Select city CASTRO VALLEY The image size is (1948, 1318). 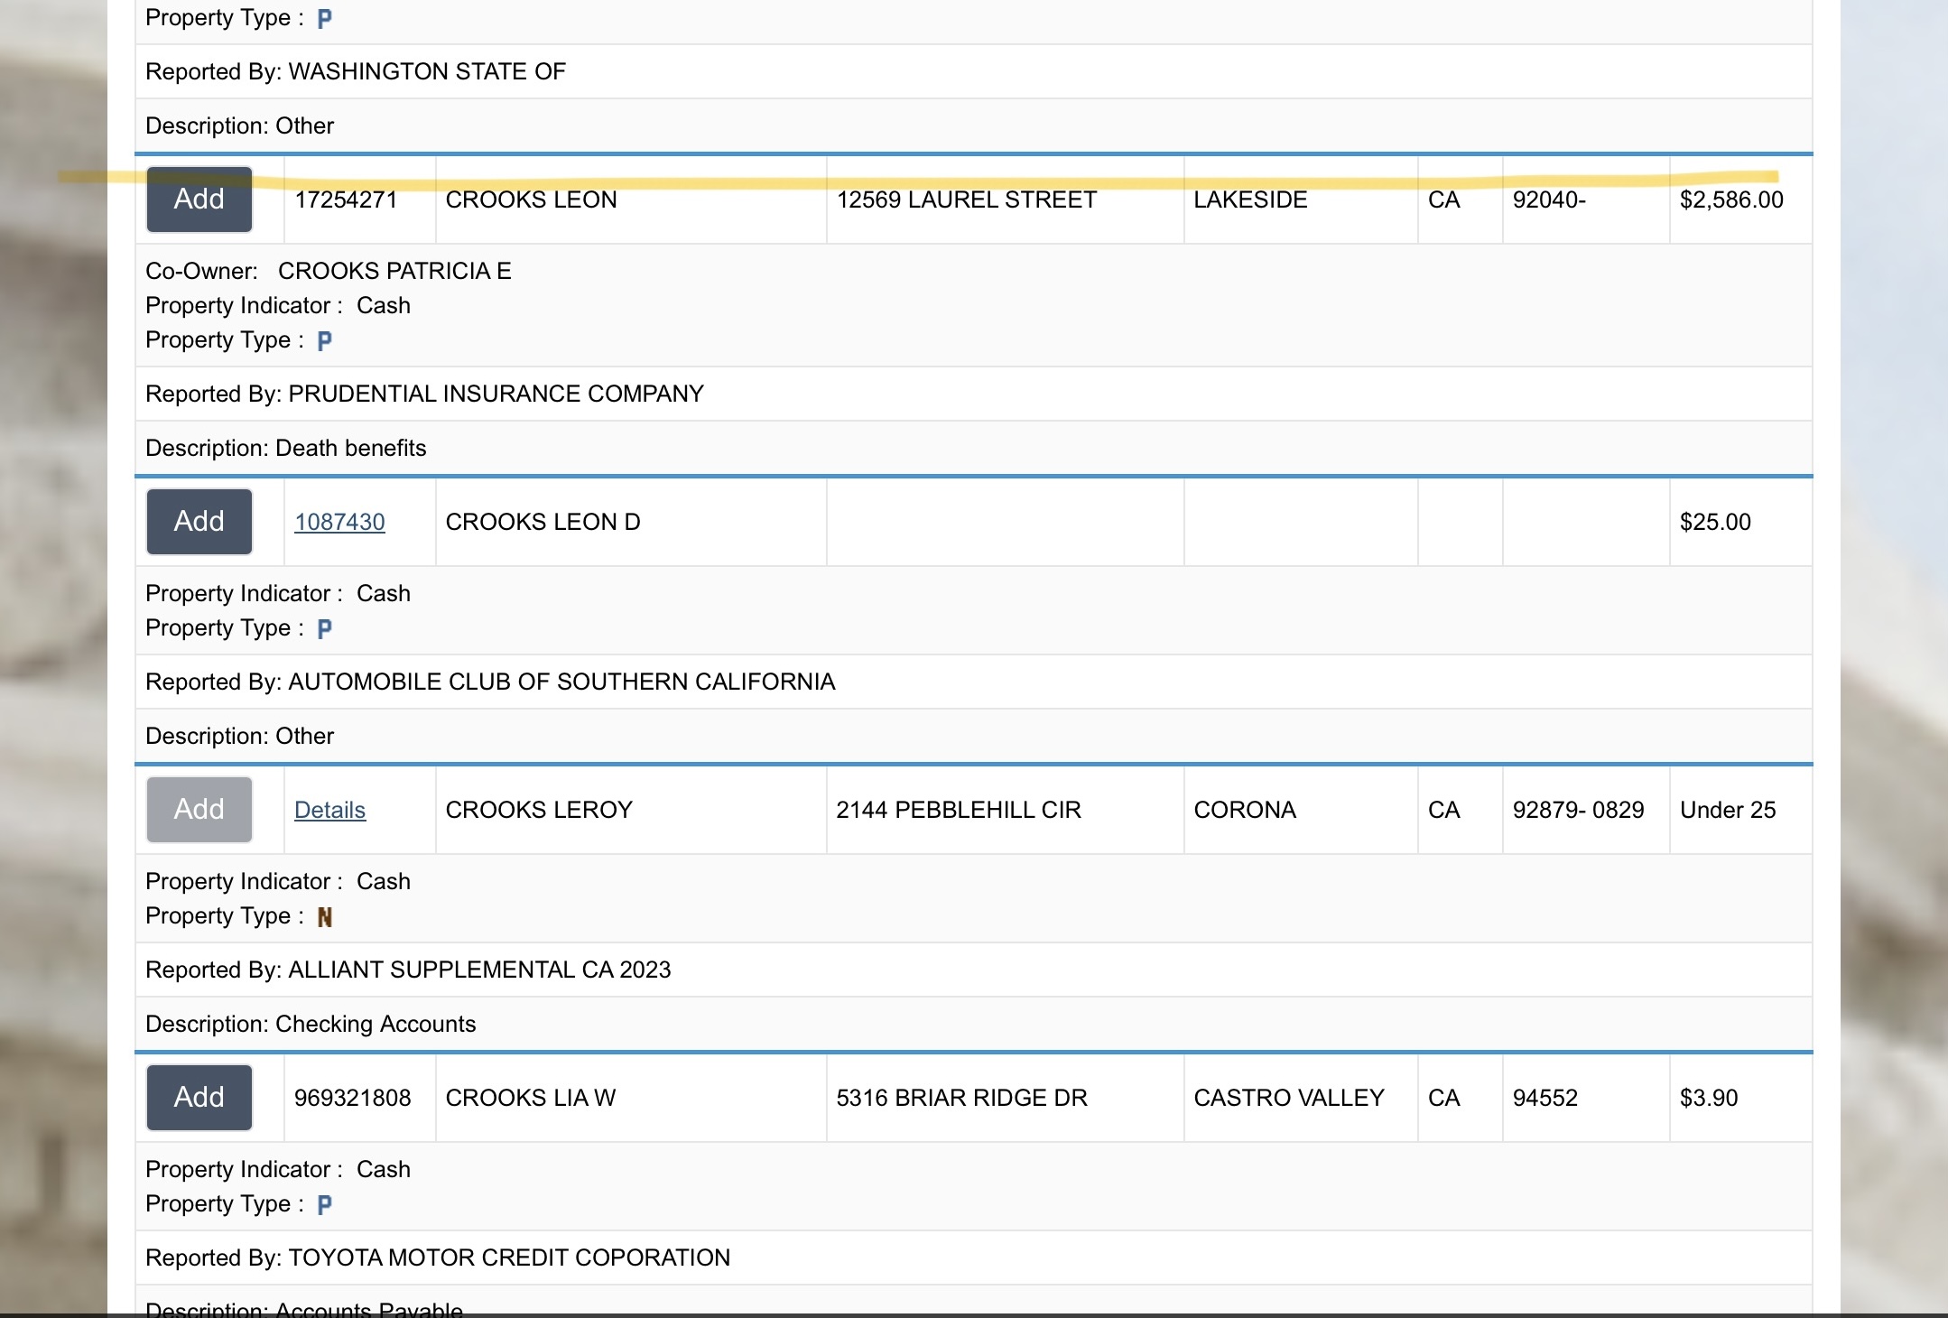click(1288, 1098)
